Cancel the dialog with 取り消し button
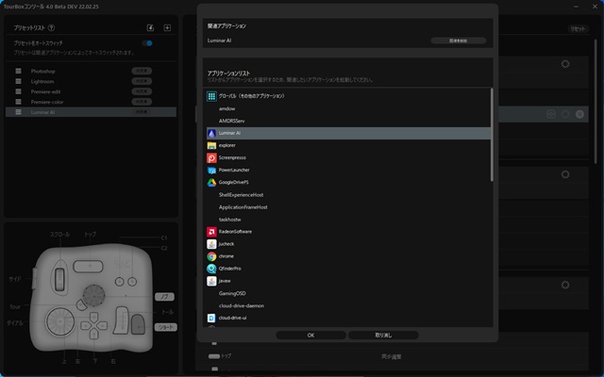The height and width of the screenshot is (377, 604). pos(383,336)
